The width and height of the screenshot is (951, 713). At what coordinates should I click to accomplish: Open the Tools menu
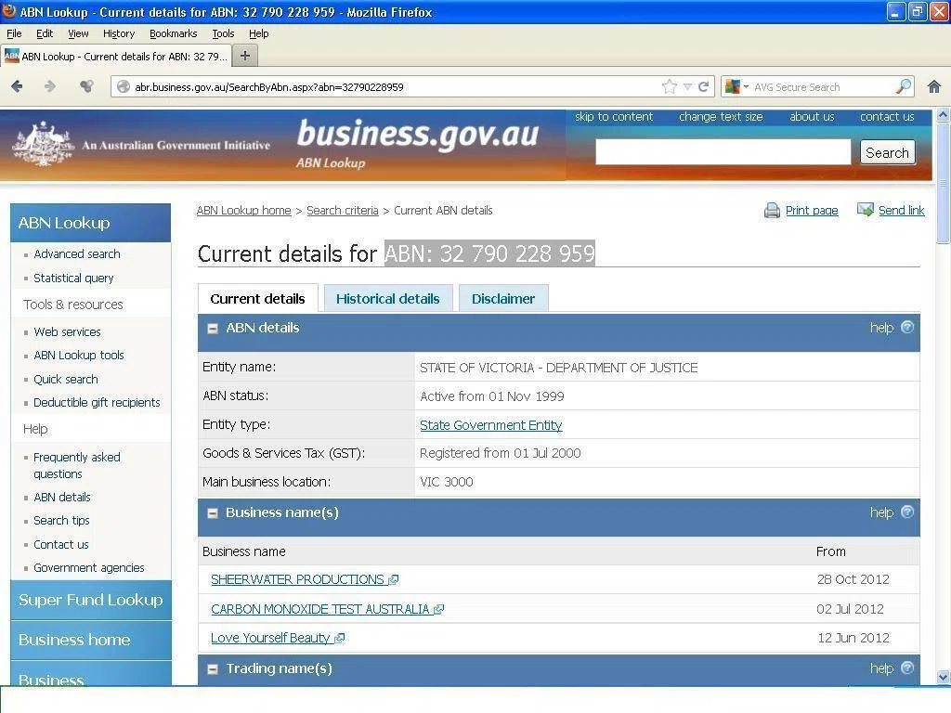(223, 33)
